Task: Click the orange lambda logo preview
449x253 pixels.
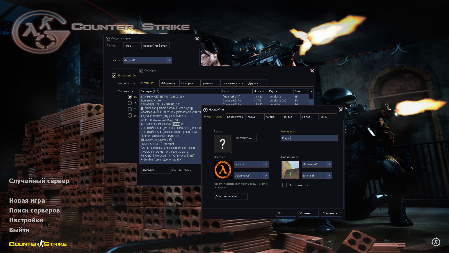Action: coord(223,170)
